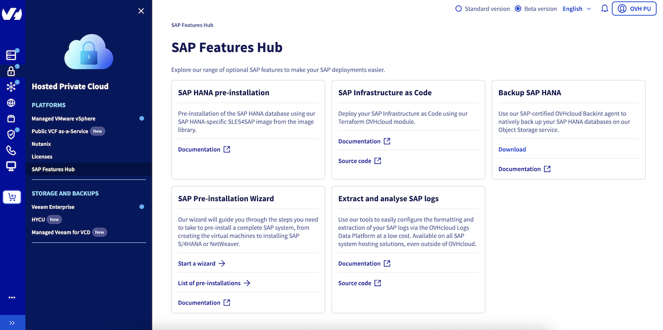Click the Hosted Private Cloud lock icon
Screen dimensions: 663x330
12,71
